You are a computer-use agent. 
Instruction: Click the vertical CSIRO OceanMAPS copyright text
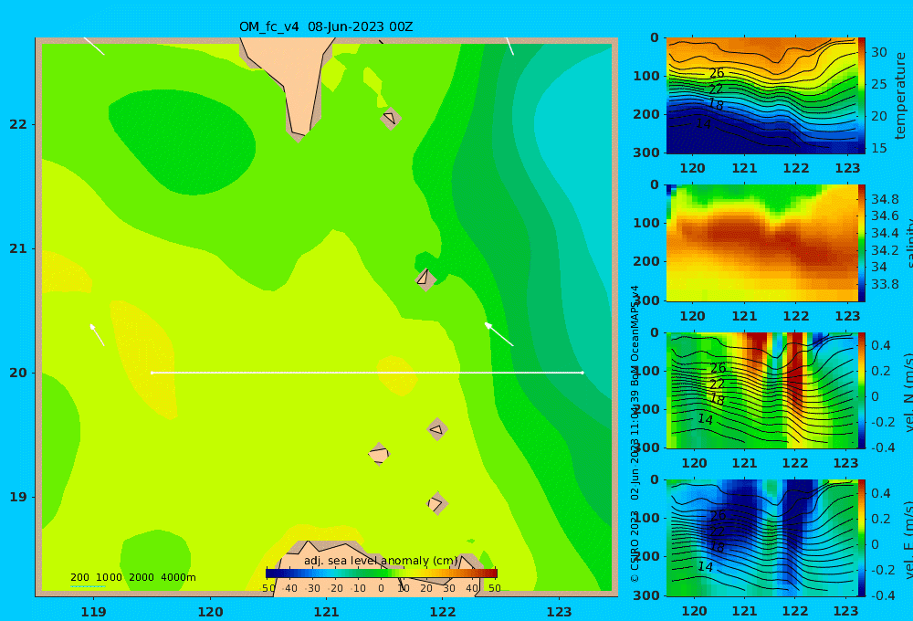(x=635, y=434)
